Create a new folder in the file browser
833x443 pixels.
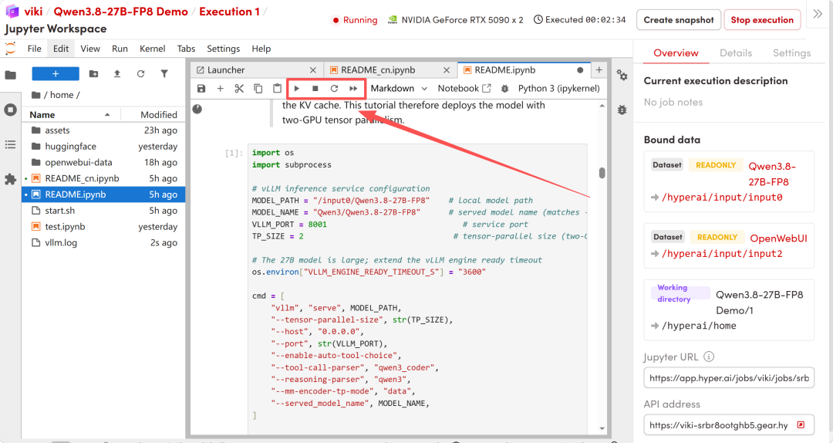coord(93,73)
